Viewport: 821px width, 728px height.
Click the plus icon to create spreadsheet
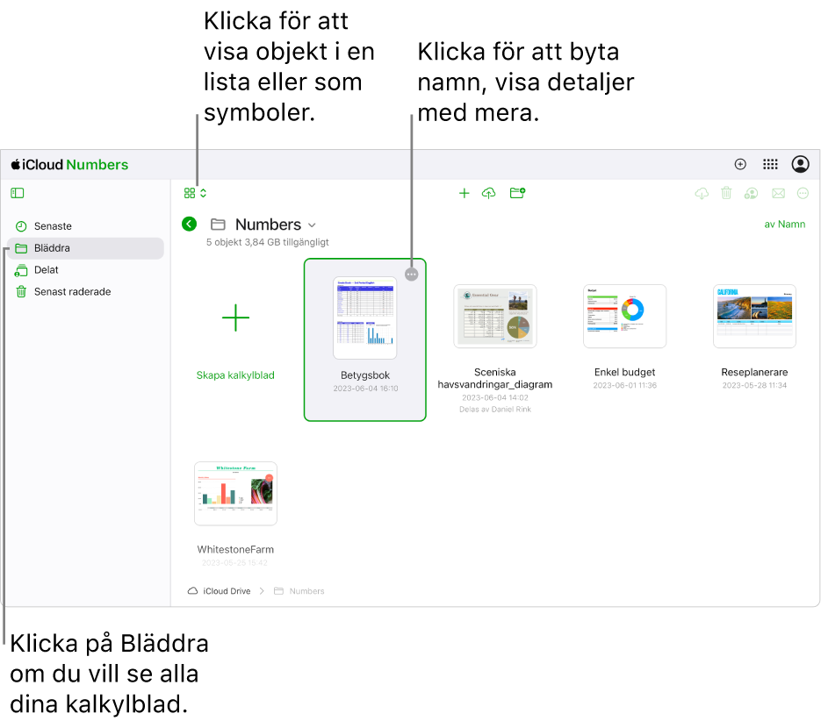[464, 193]
